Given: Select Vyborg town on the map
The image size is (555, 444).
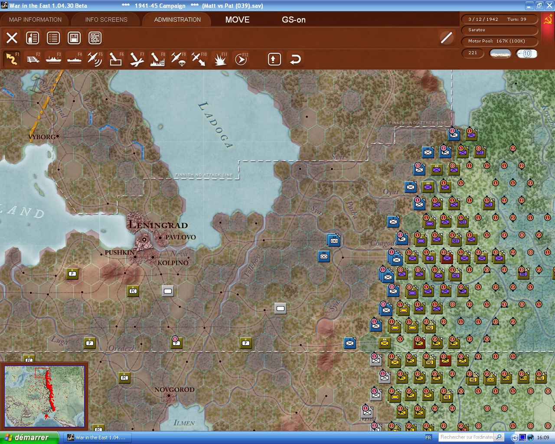Looking at the screenshot, I should pos(57,136).
